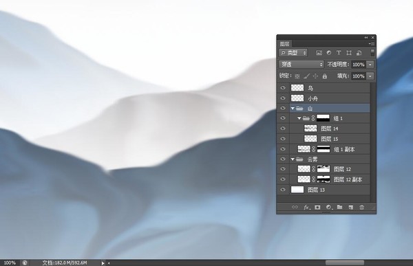Filter layers by smart object type
Viewport: 413px width, 266px height.
359,53
